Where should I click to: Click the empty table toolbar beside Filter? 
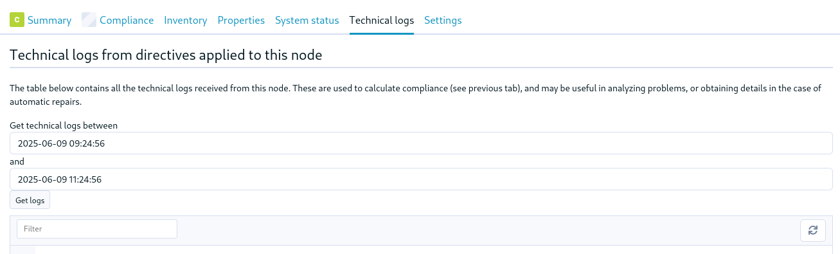[x=488, y=230]
